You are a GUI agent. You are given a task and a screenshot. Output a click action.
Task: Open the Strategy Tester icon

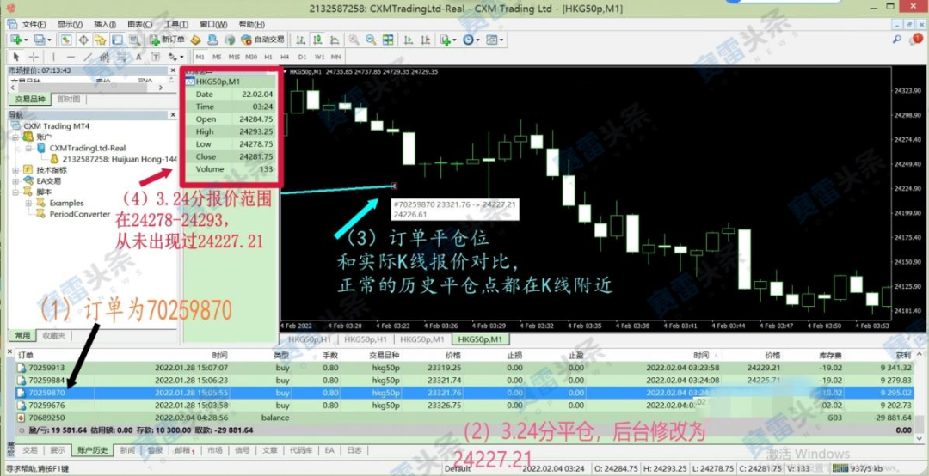point(134,40)
